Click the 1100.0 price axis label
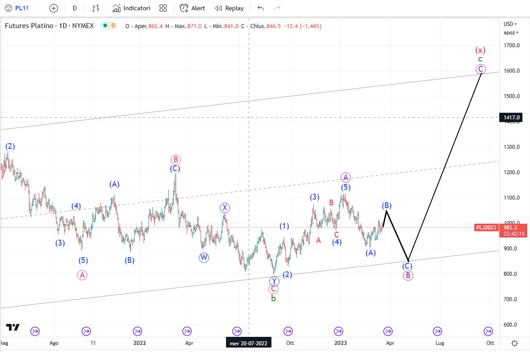Image resolution: width=530 pixels, height=352 pixels. point(511,198)
